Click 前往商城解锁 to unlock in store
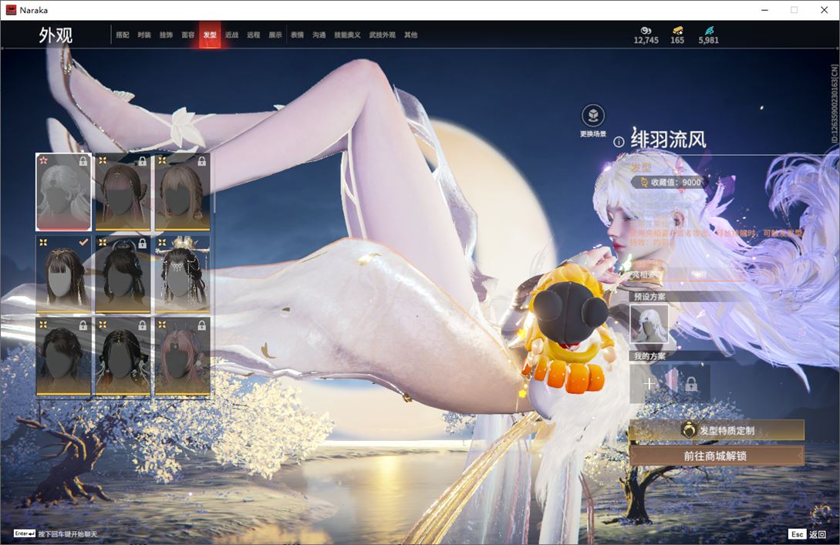The height and width of the screenshot is (545, 840). (717, 456)
